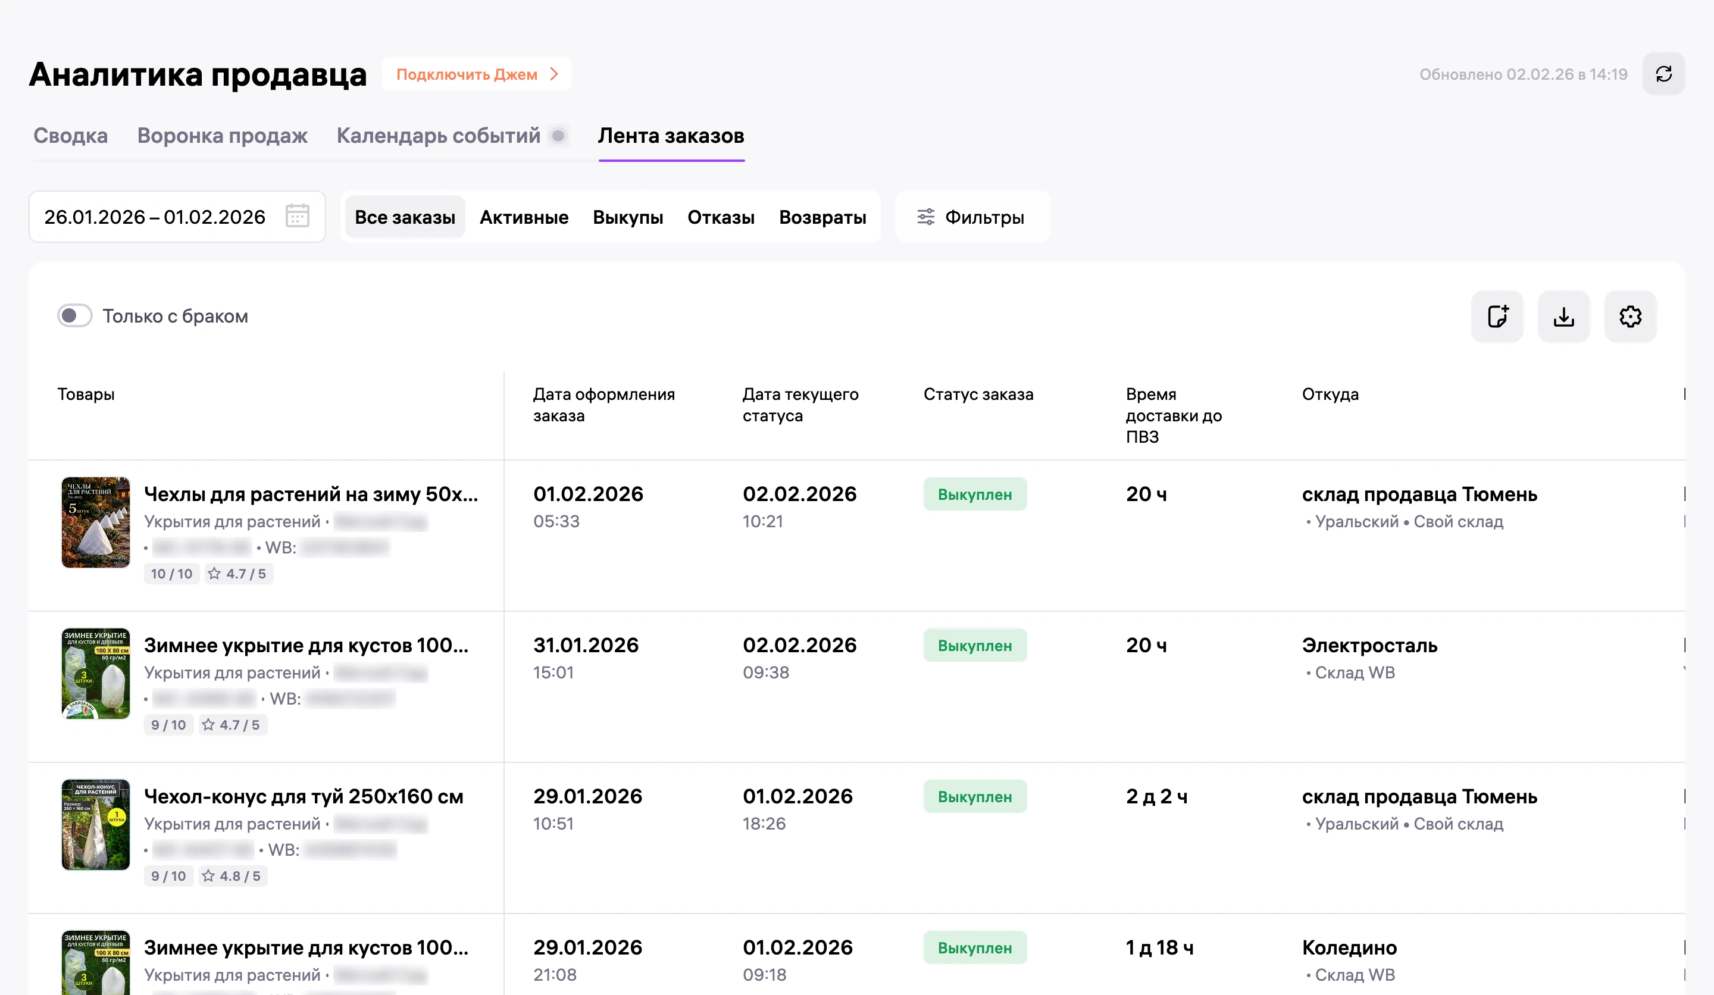
Task: Click the '1 д 18 ч' delivery time
Action: tap(1159, 947)
